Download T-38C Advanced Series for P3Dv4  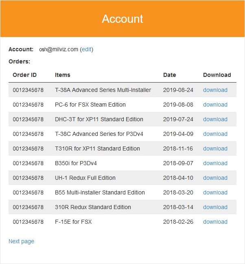[x=215, y=134]
